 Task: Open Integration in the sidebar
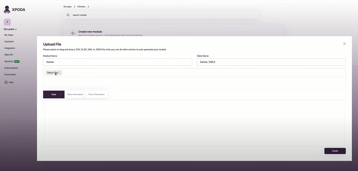[x=10, y=48]
